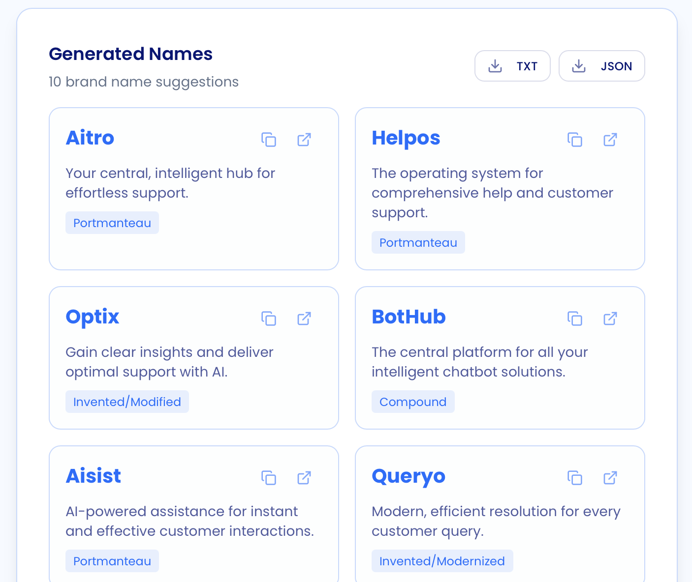Copy the Queryo brand name
This screenshot has height=582, width=692.
click(x=575, y=478)
